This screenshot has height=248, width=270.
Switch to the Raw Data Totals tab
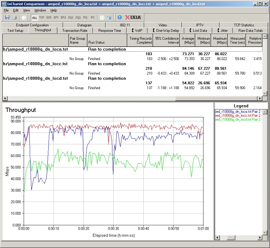[250, 31]
